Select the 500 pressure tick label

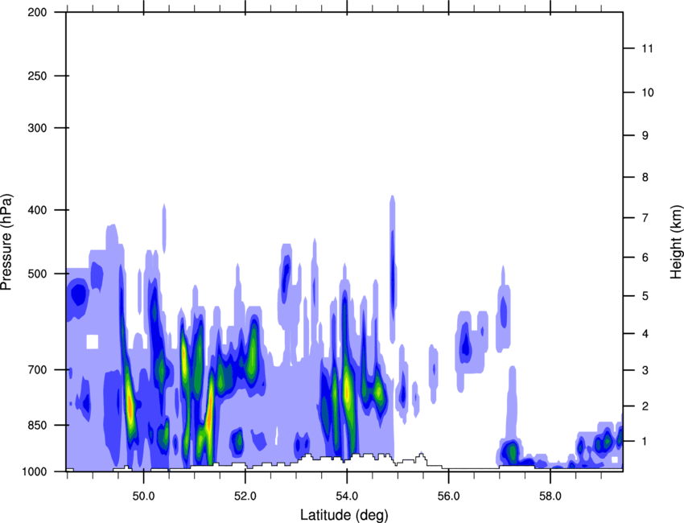37,274
